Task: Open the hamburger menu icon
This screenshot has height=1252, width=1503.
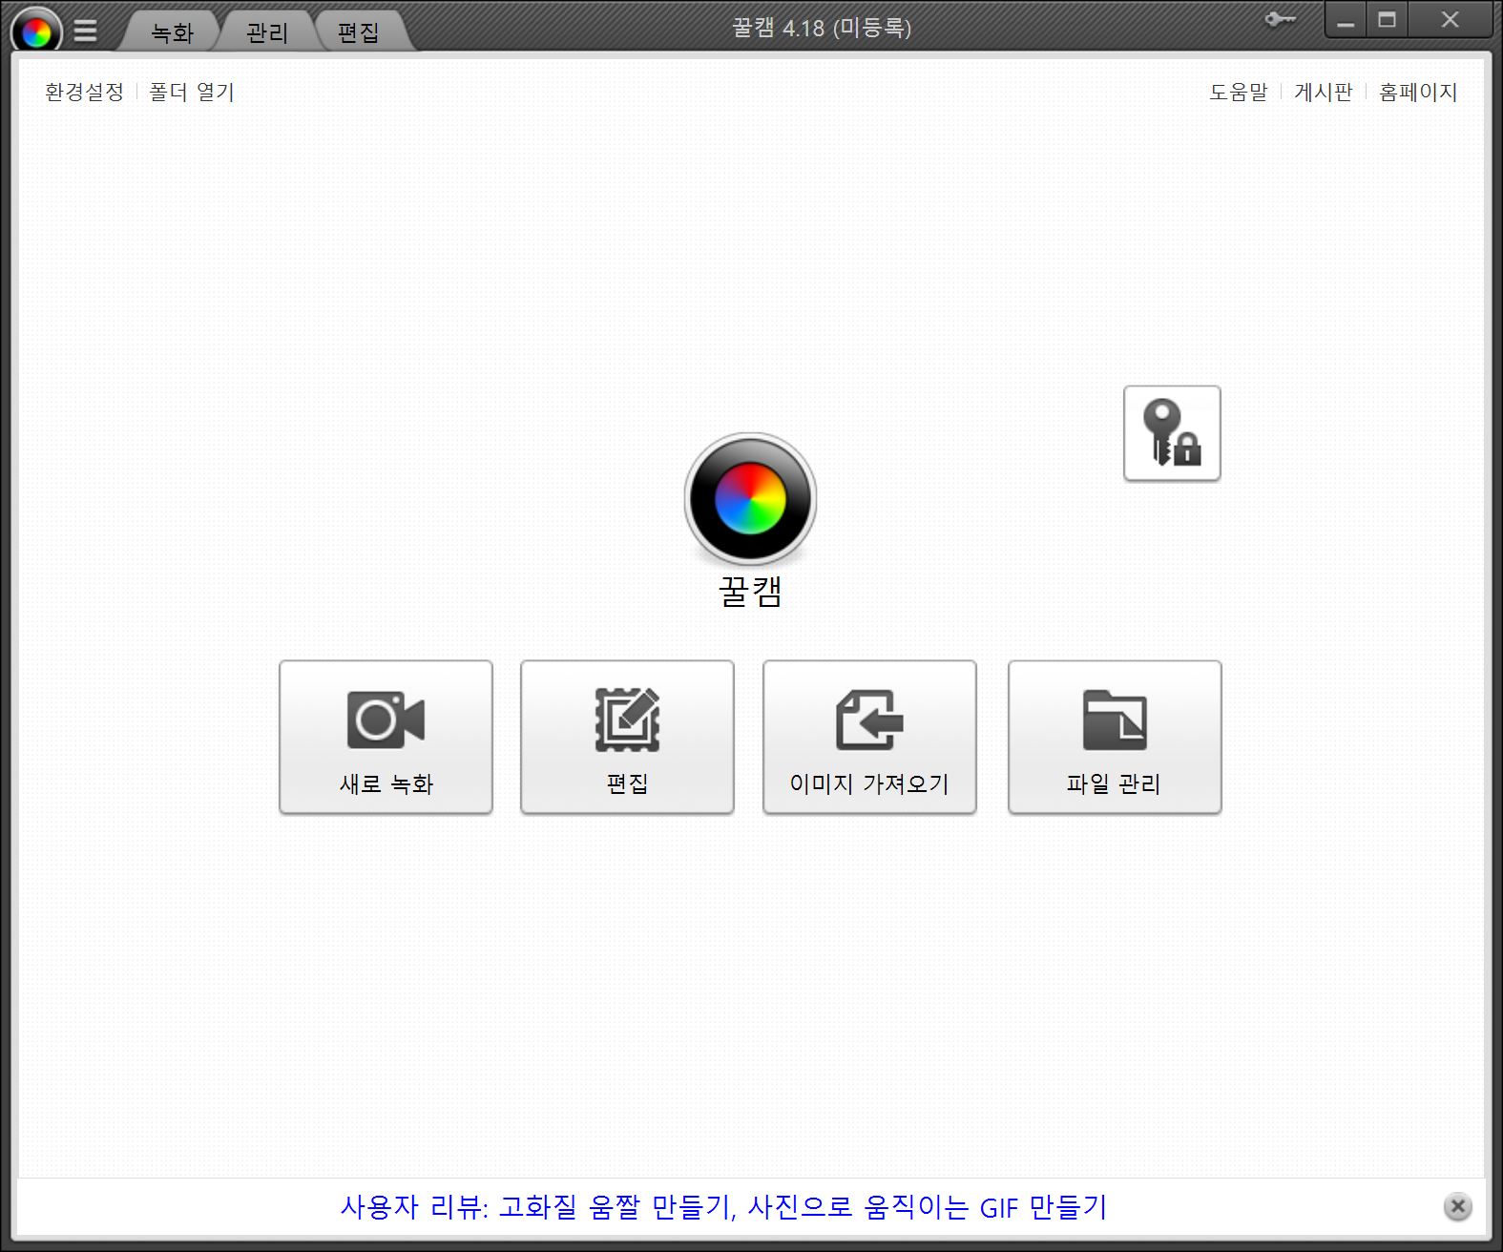Action: coord(86,31)
